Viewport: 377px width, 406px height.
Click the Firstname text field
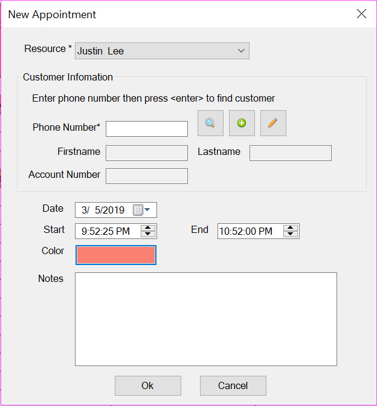coord(147,153)
